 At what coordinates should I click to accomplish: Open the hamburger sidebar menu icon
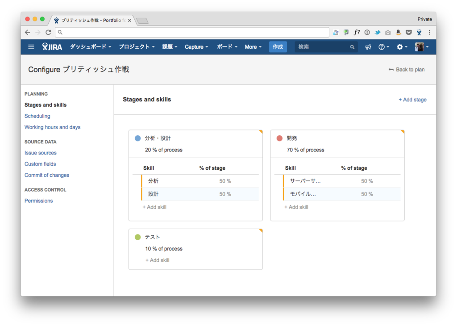point(31,47)
